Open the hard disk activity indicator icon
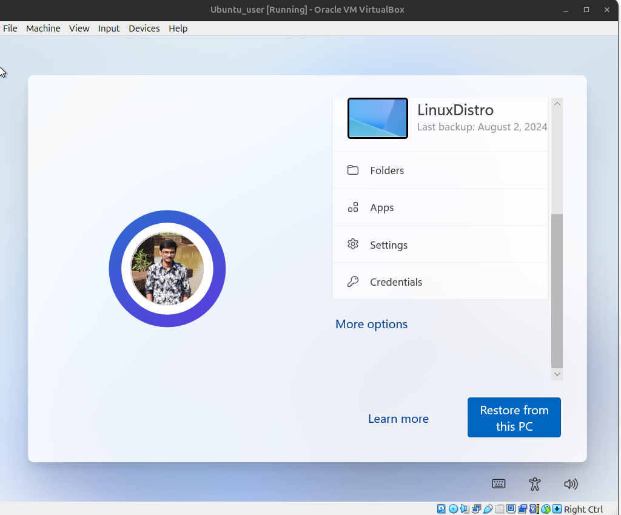 [441, 509]
